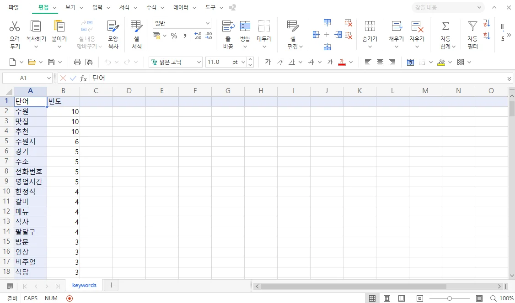Decrease decimal places
Viewport: 515px width, 303px height.
pos(208,36)
